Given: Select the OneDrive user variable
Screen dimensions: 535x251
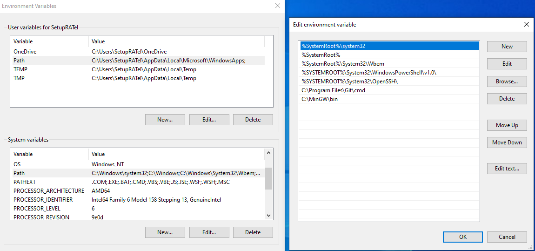Looking at the screenshot, I should click(138, 52).
